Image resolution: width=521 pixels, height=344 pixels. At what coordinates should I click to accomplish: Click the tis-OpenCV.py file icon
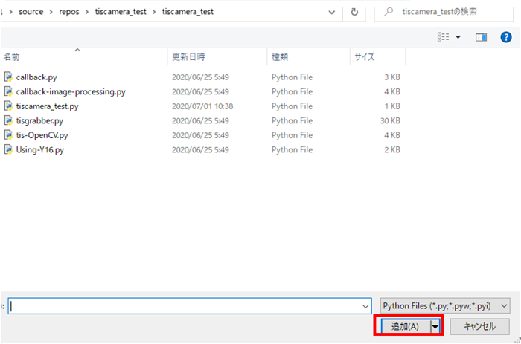tap(8, 135)
